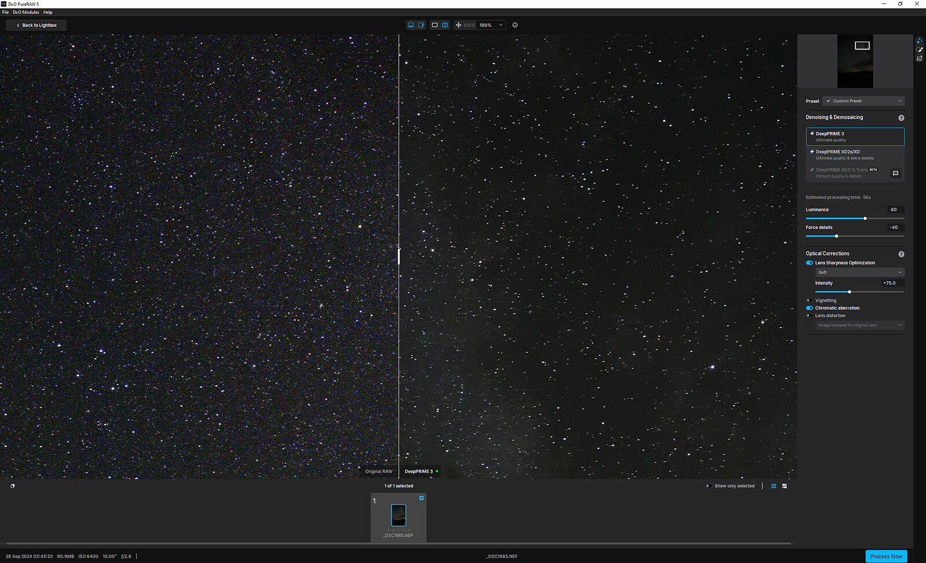Click the f/2.8 aperture text
This screenshot has height=563, width=926.
126,557
